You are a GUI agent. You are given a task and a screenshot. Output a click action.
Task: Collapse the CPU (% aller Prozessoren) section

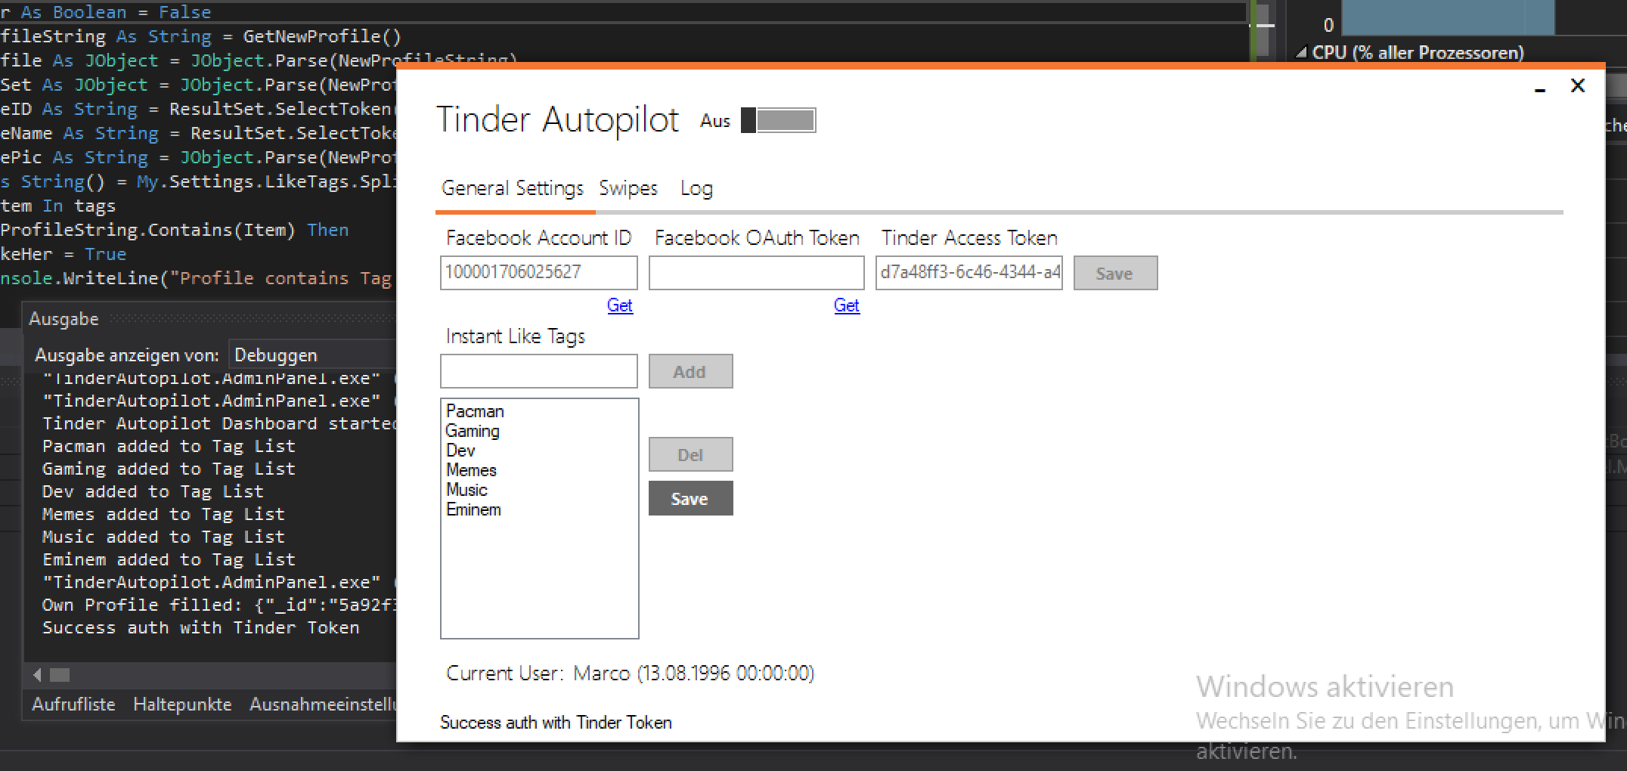point(1301,53)
